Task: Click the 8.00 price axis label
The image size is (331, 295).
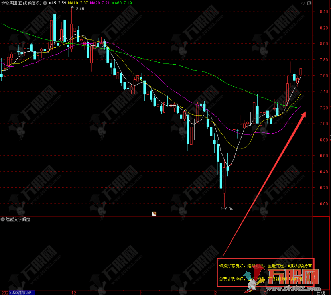Action: pyautogui.click(x=323, y=44)
